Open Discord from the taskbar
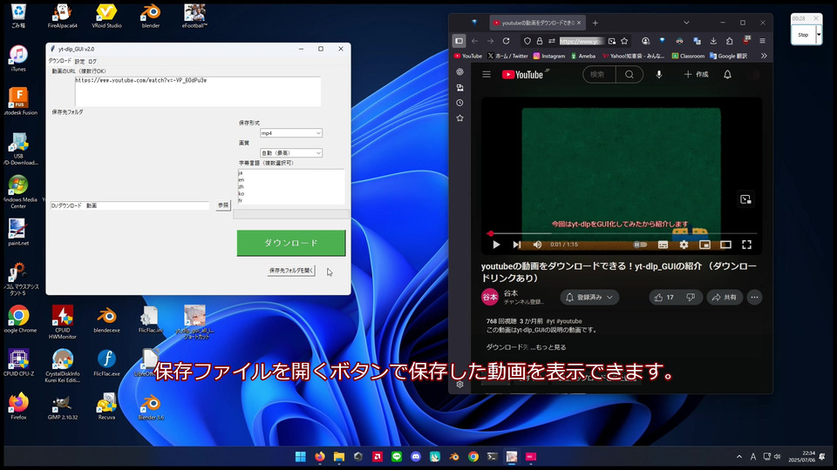The image size is (837, 470). 416,457
